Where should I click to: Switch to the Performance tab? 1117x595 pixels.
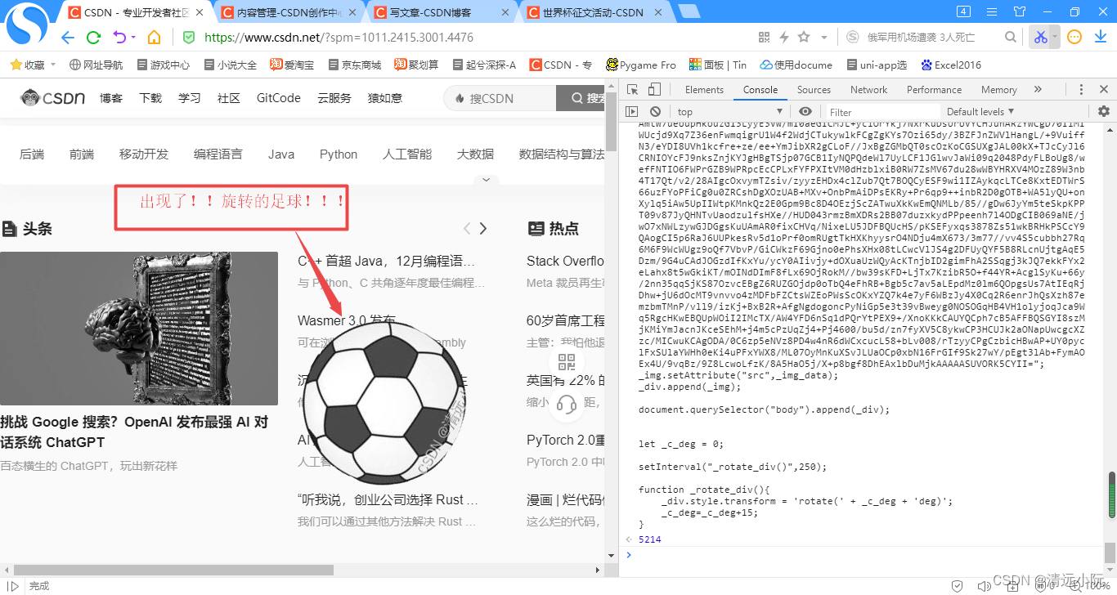934,90
